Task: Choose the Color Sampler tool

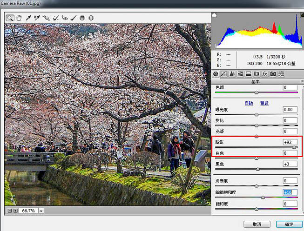Action: (37, 18)
